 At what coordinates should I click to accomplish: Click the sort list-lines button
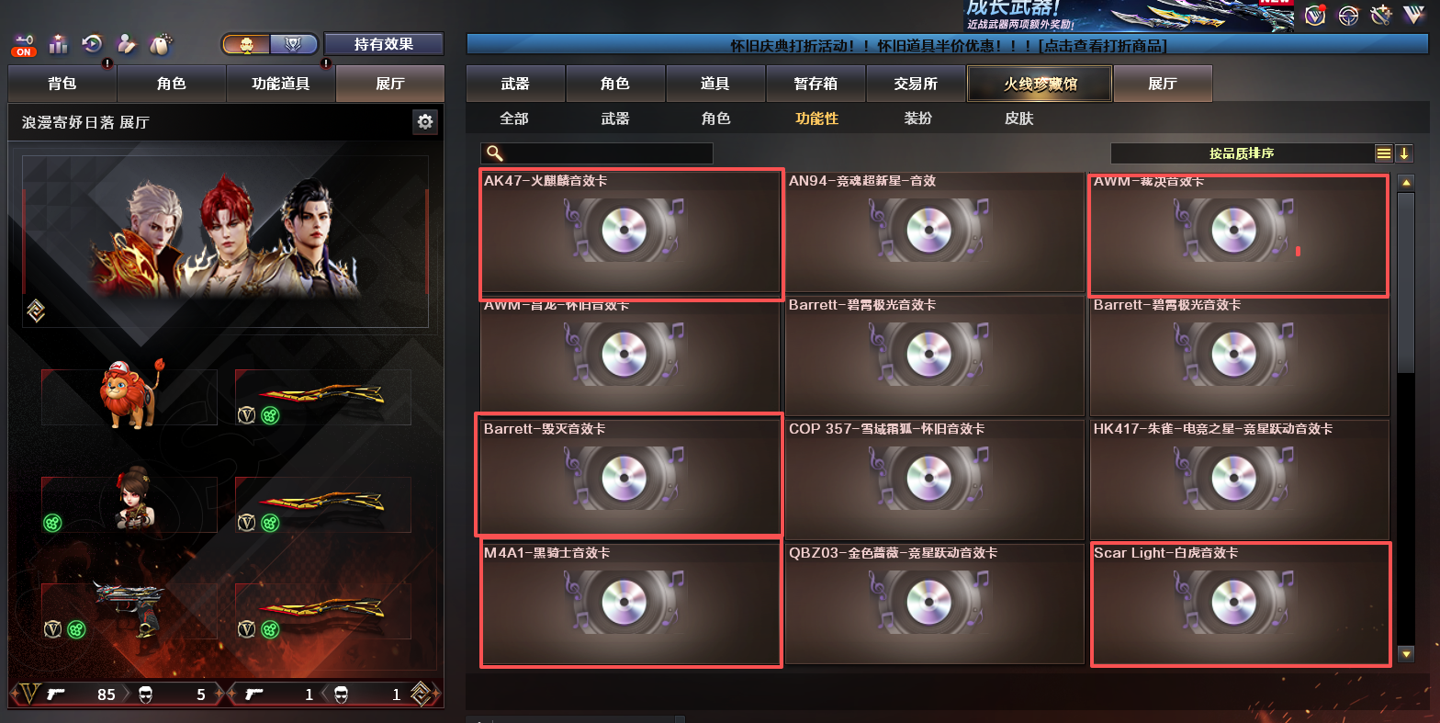(1383, 153)
